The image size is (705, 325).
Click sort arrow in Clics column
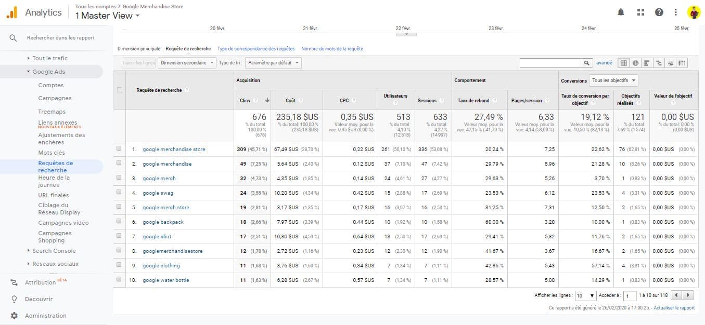pyautogui.click(x=267, y=100)
